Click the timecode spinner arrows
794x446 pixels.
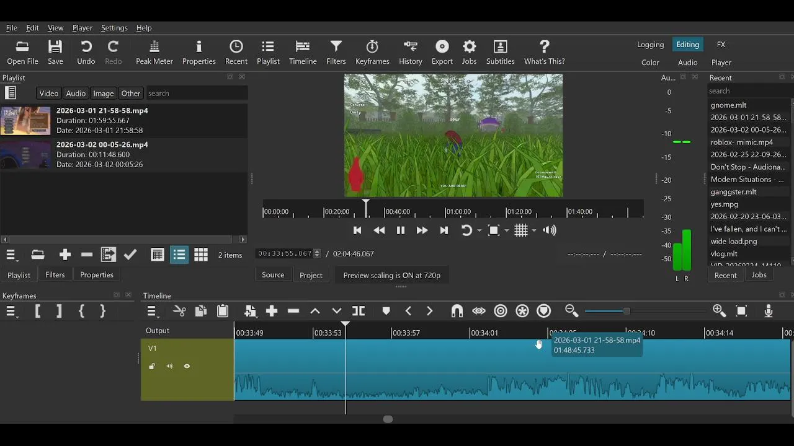tap(318, 253)
